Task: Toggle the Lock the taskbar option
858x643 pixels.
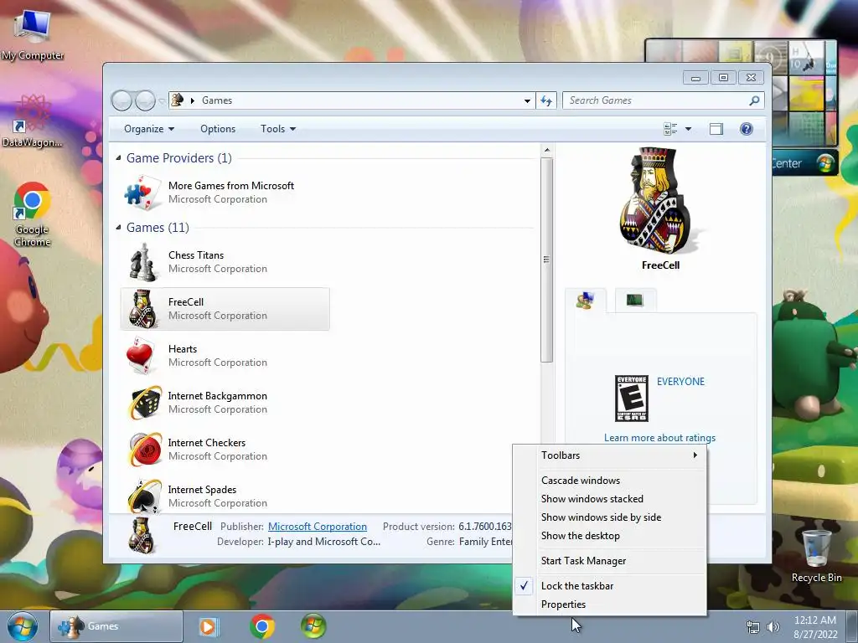Action: coord(610,585)
